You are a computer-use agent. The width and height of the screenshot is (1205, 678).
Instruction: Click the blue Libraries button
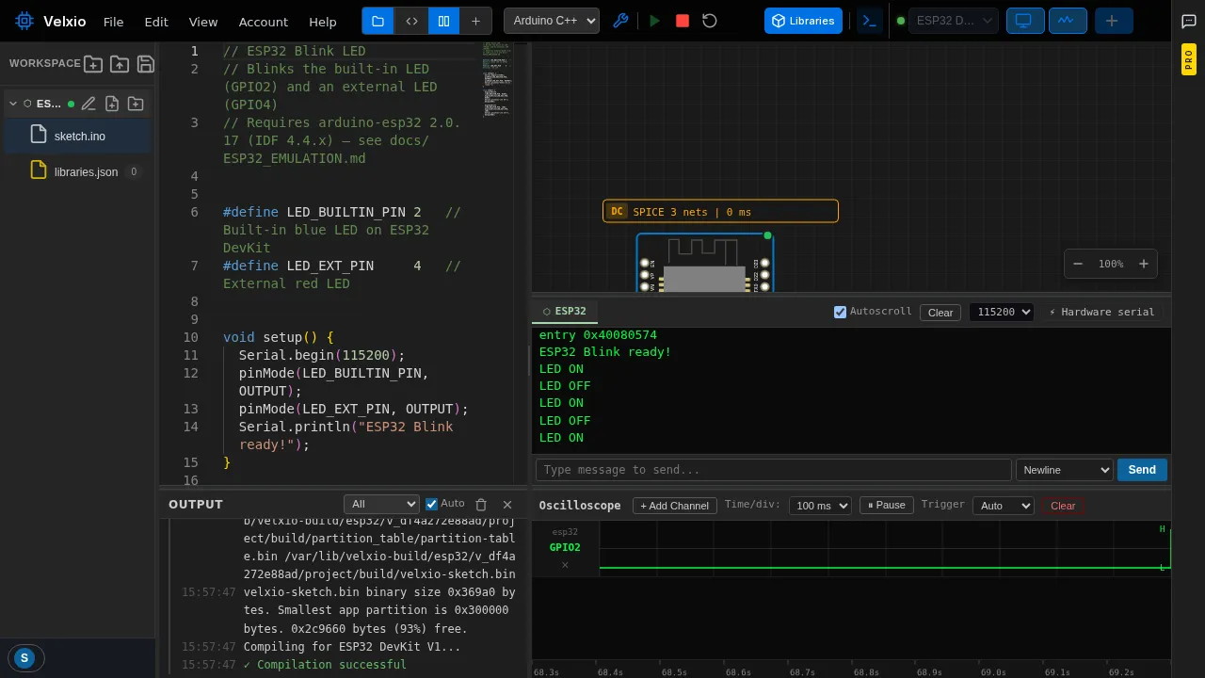(x=803, y=21)
